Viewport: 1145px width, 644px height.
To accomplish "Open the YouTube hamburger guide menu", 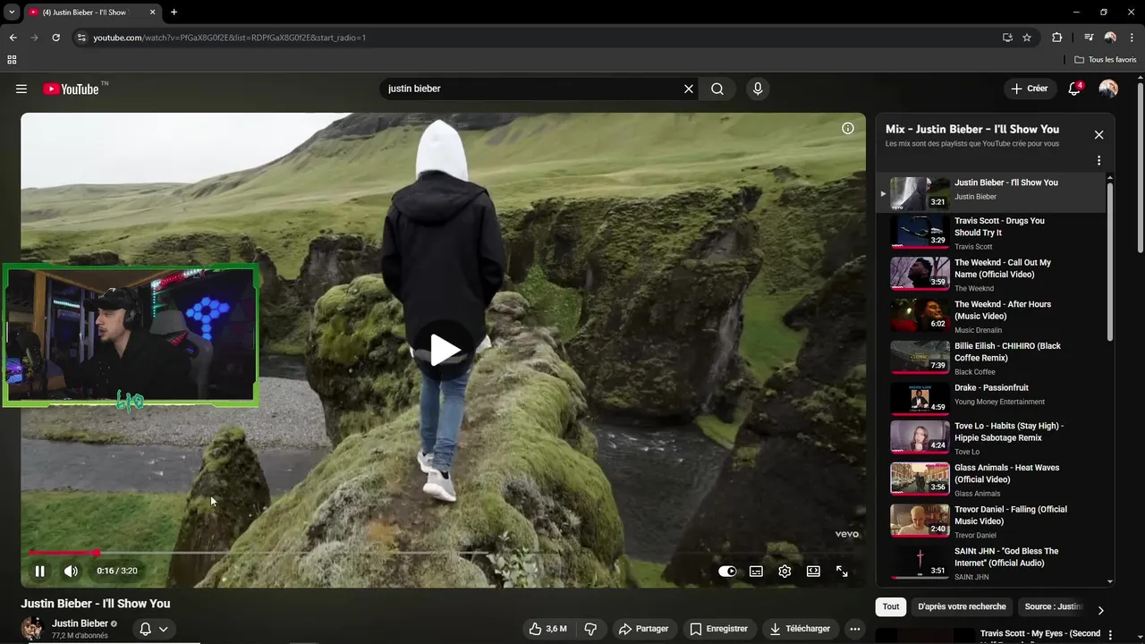I will tap(21, 89).
